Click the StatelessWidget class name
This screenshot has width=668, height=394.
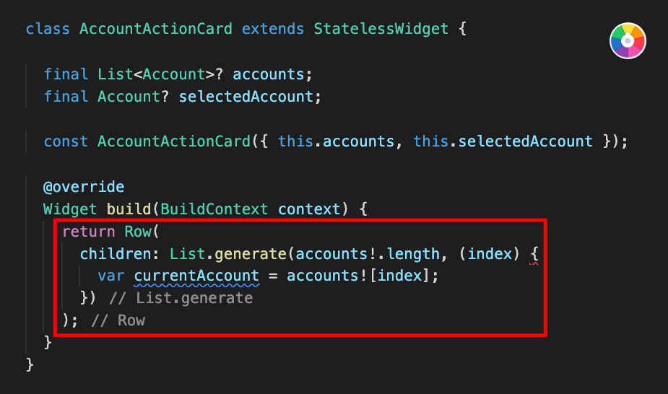coord(381,29)
